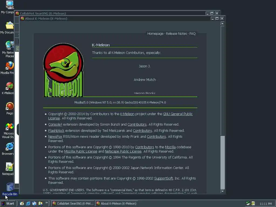The height and width of the screenshot is (207, 276).
Task: Minimize the About K-Meleon window
Action: (212, 19)
